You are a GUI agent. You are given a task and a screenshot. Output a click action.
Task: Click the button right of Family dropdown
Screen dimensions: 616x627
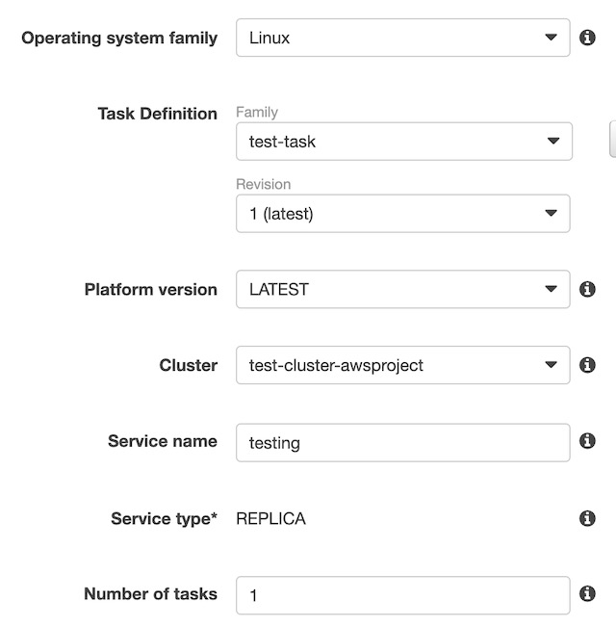click(x=612, y=140)
